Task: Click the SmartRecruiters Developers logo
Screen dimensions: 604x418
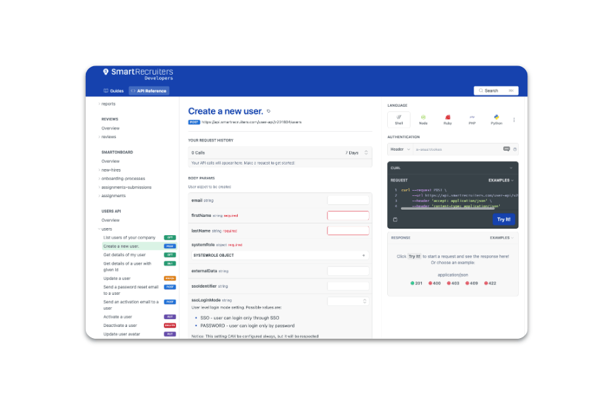Action: [x=138, y=74]
